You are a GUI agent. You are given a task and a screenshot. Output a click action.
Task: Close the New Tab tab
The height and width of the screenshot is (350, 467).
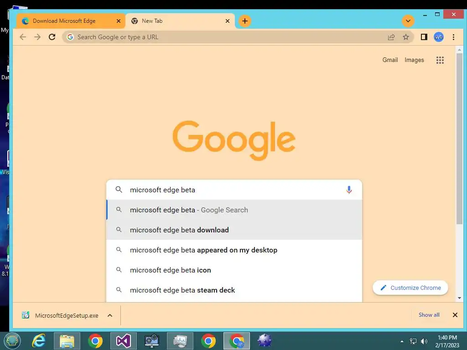click(x=227, y=21)
